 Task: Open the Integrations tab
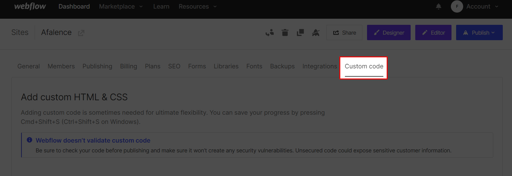320,66
